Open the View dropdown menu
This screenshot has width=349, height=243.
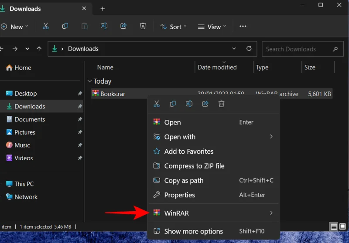tap(212, 27)
